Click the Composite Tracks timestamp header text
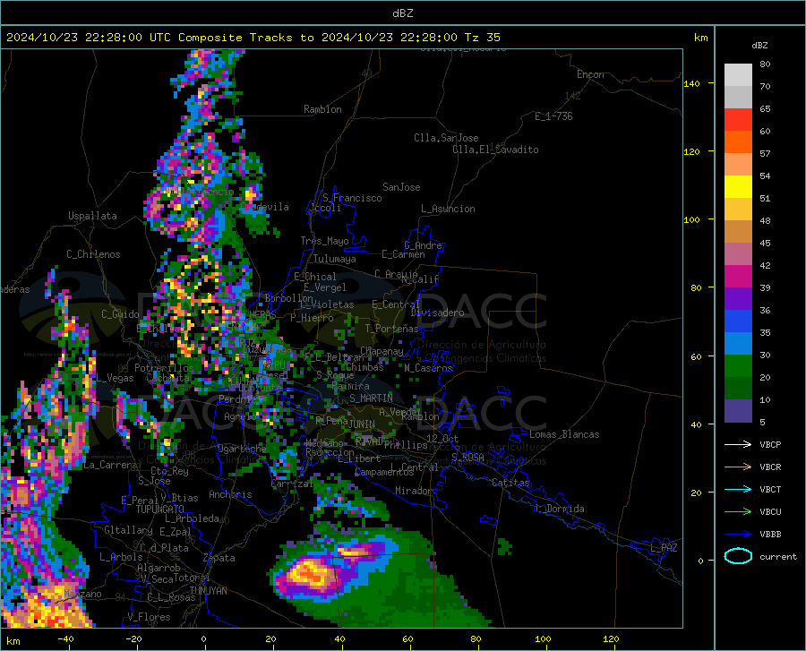 point(253,38)
